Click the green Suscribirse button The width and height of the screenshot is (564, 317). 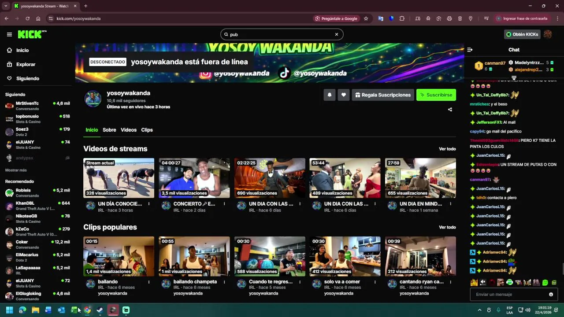(x=436, y=95)
